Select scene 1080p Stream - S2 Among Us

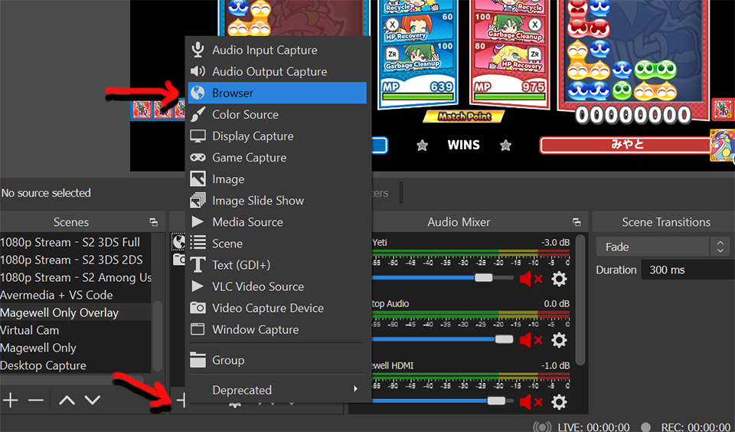pyautogui.click(x=76, y=278)
